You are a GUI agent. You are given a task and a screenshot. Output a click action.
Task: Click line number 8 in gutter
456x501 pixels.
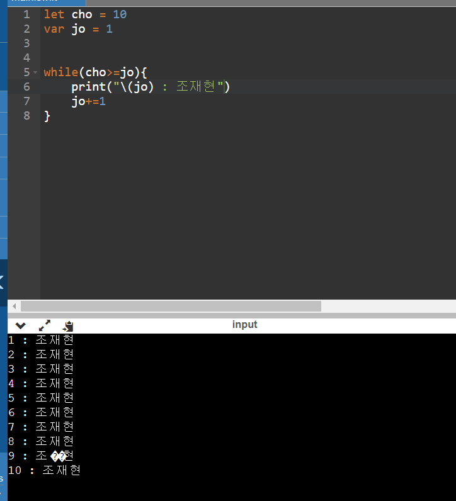(27, 116)
